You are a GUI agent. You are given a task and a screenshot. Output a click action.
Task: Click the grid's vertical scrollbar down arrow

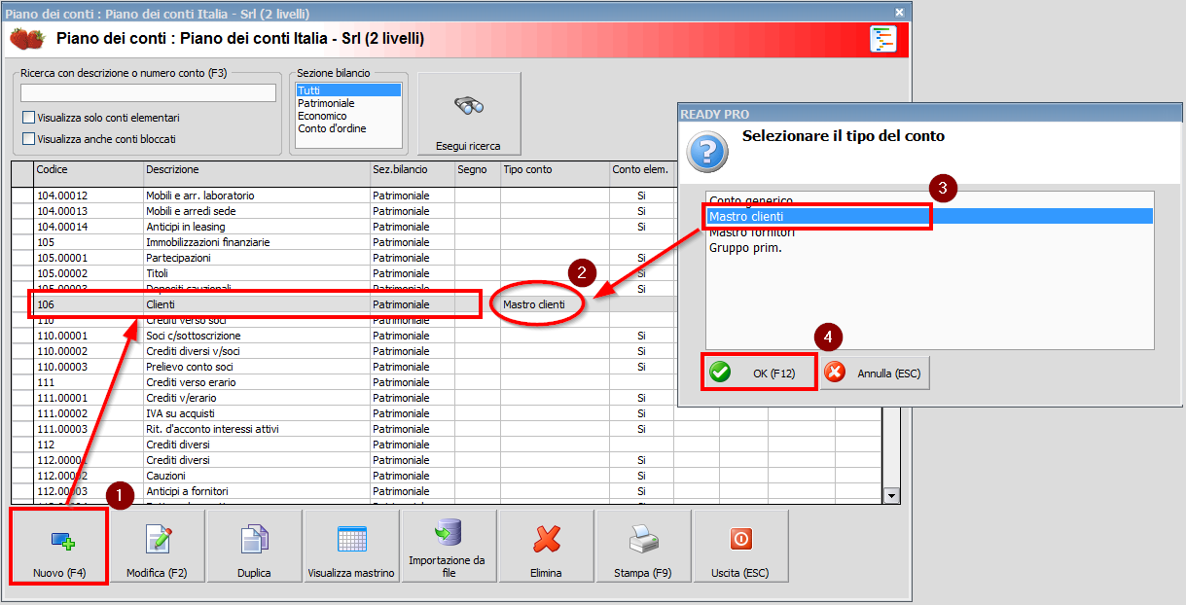pyautogui.click(x=891, y=494)
